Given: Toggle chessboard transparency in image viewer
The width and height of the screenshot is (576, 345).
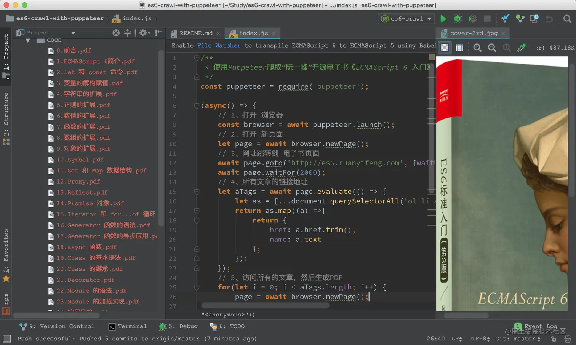Looking at the screenshot, I should point(445,48).
